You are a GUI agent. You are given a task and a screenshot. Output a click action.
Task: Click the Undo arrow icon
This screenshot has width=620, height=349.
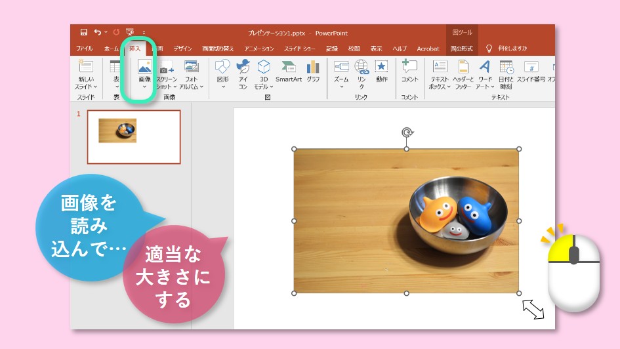point(97,32)
